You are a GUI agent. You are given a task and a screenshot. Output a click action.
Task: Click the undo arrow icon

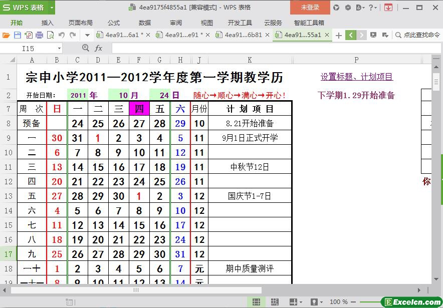[62, 35]
